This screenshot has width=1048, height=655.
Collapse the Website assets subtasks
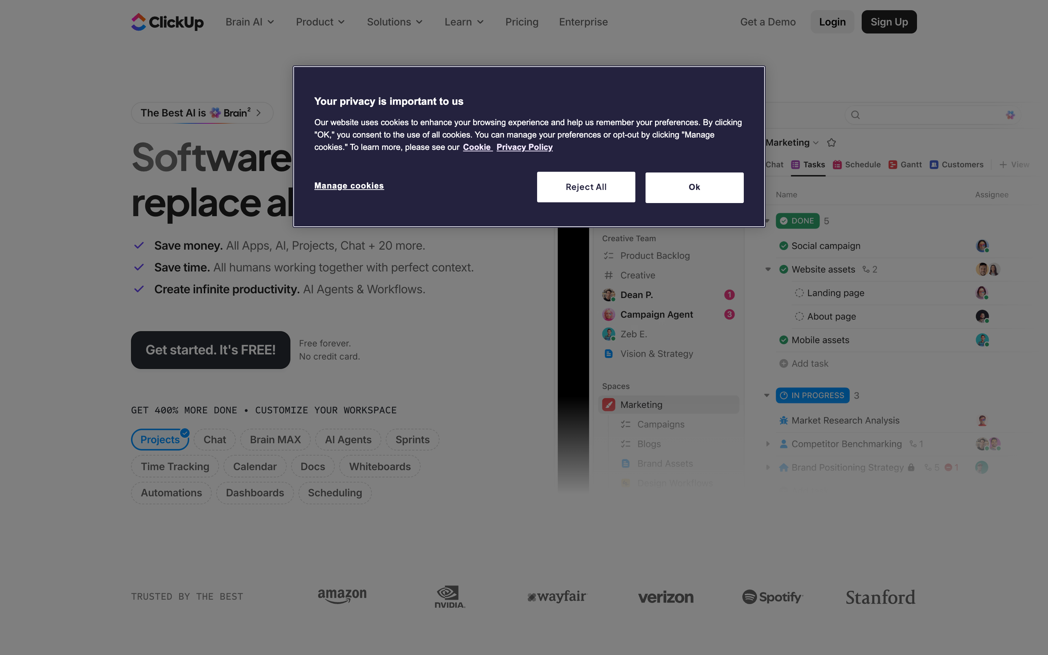point(768,269)
